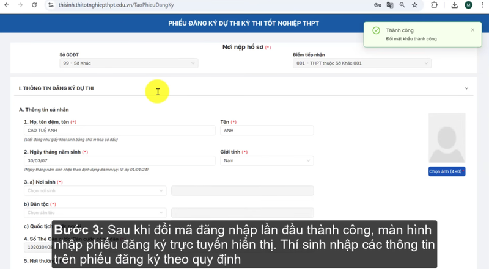The image size is (489, 269).
Task: Open the Sở GDĐT dropdown
Action: [129, 63]
